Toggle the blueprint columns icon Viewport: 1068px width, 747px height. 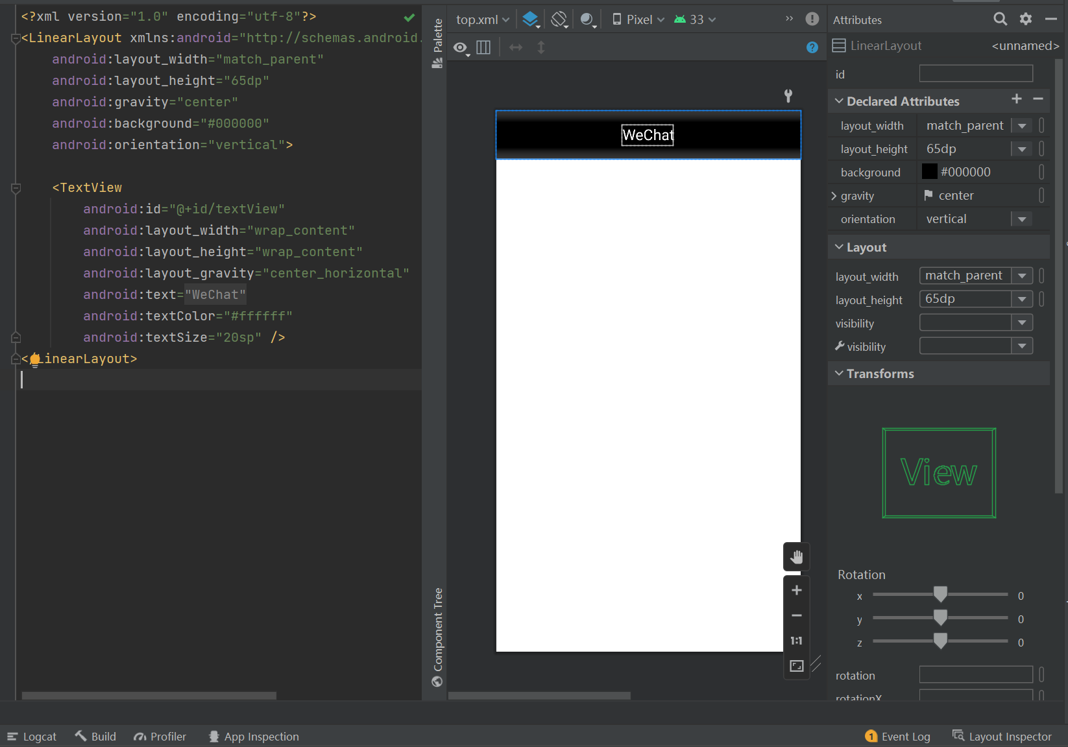483,47
